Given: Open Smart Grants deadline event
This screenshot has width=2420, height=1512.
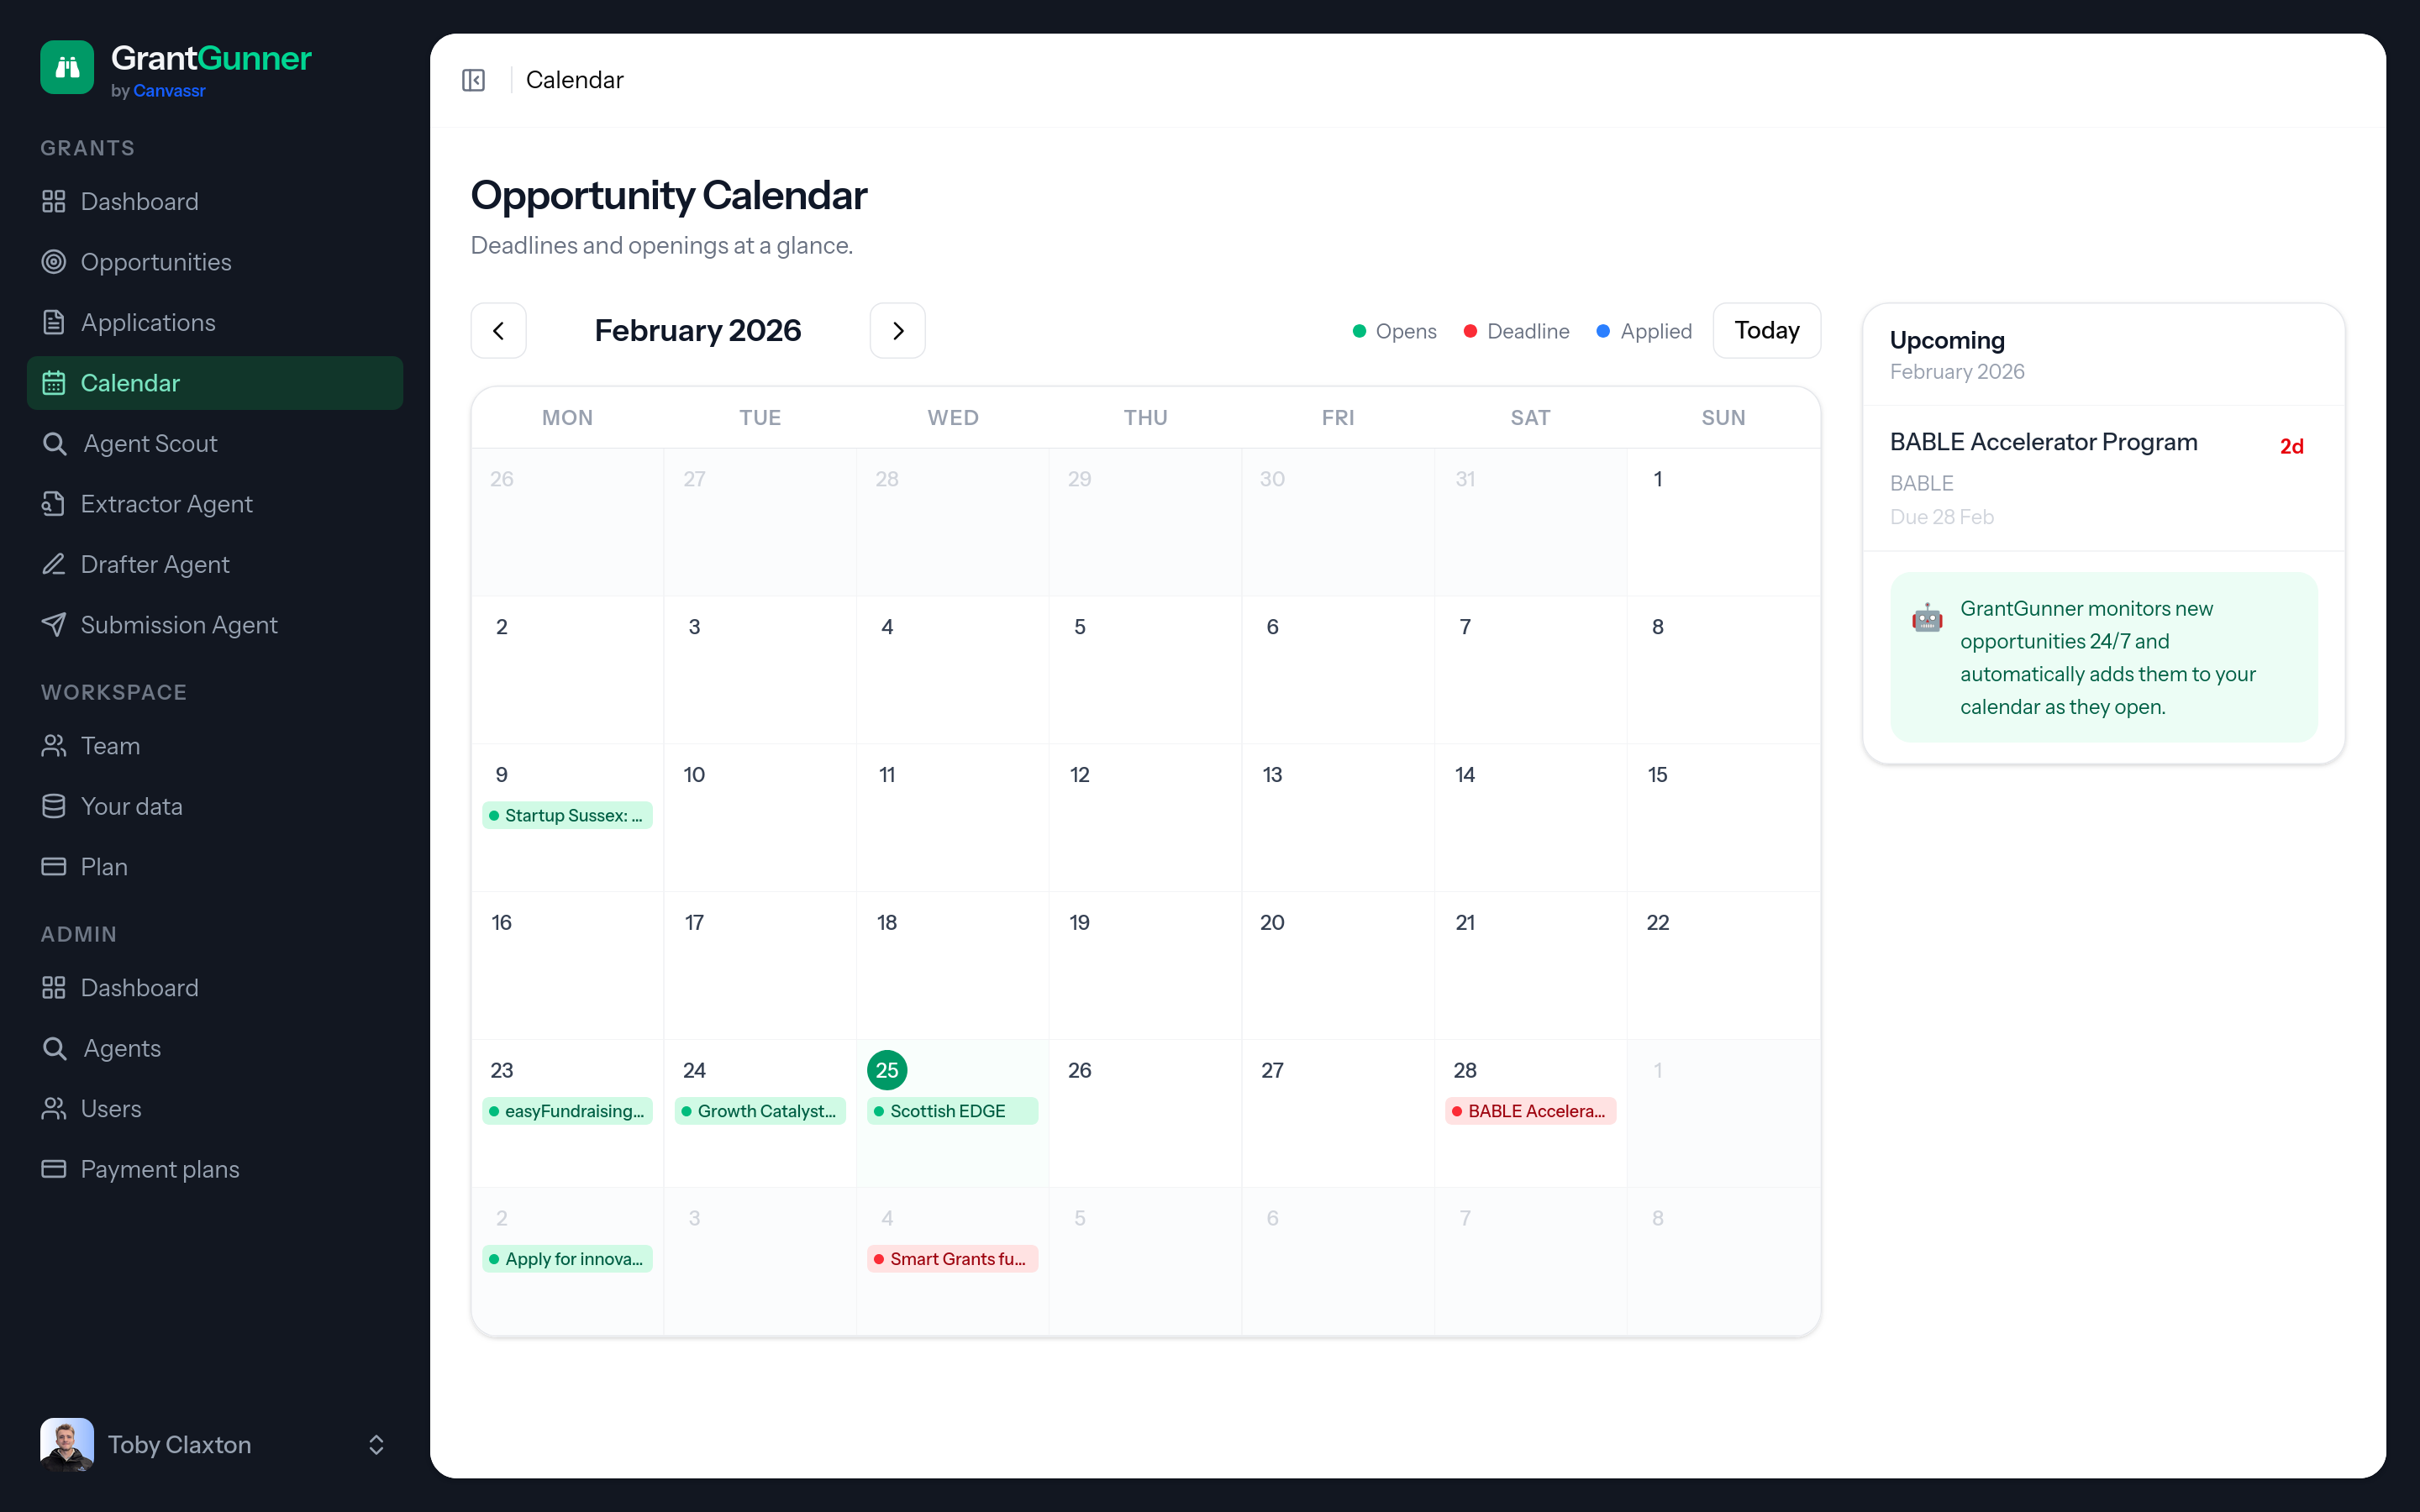Looking at the screenshot, I should 952,1259.
